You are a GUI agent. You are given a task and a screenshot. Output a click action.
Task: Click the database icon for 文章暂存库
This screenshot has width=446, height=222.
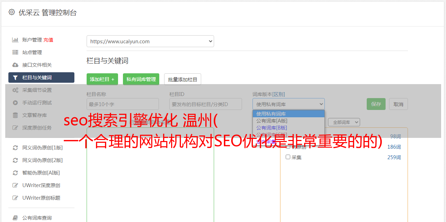[15, 115]
